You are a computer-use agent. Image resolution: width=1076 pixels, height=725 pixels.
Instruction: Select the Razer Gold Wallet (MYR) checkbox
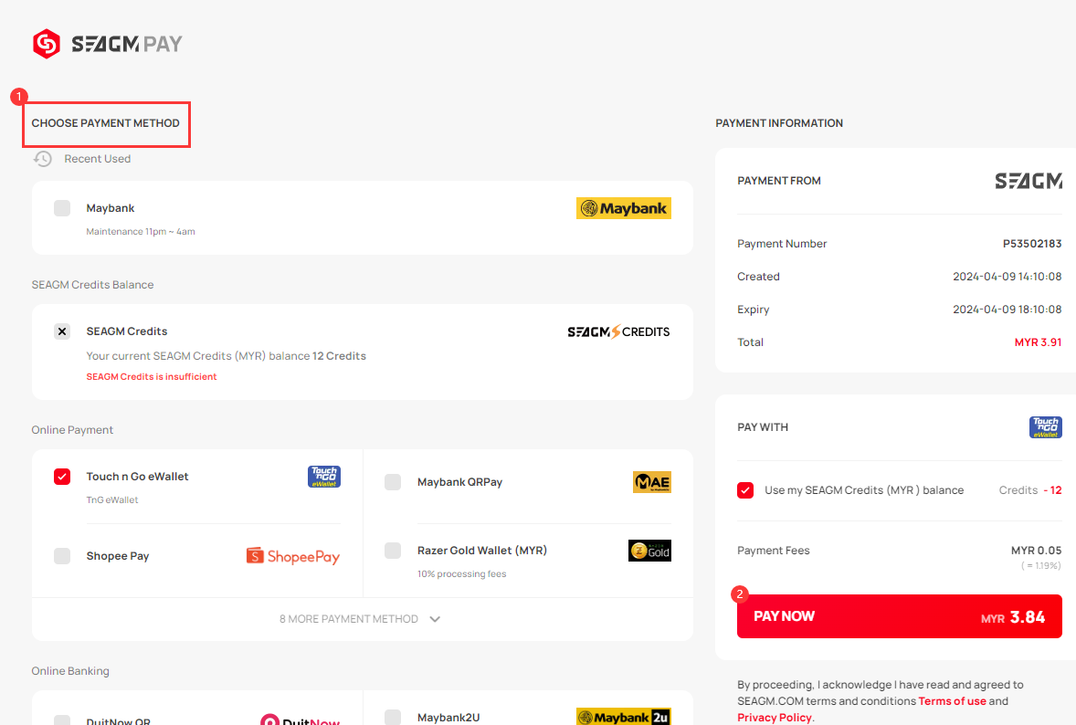point(393,551)
